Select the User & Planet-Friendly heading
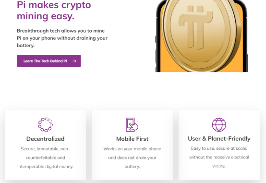The image size is (266, 183). pos(219,139)
